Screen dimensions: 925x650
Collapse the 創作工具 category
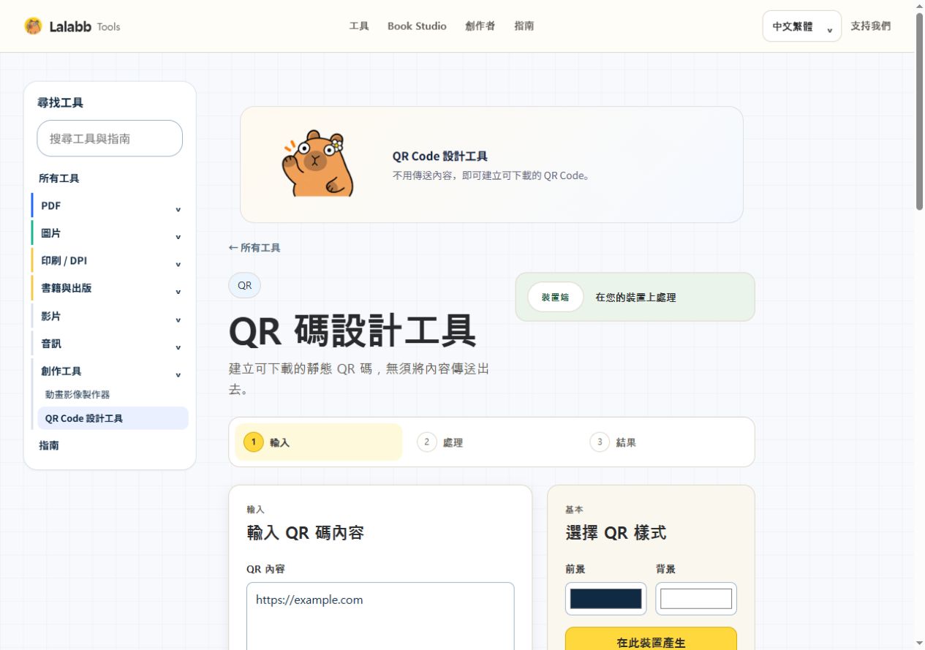point(110,371)
